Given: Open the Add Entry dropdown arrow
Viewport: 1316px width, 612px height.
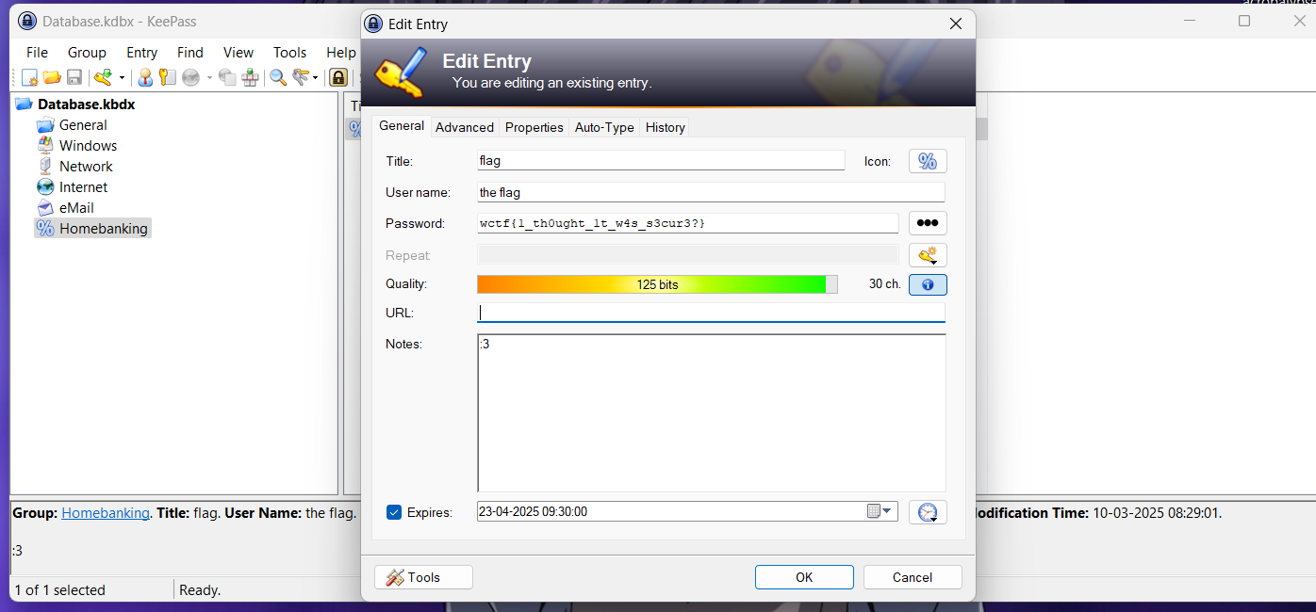Looking at the screenshot, I should [122, 78].
